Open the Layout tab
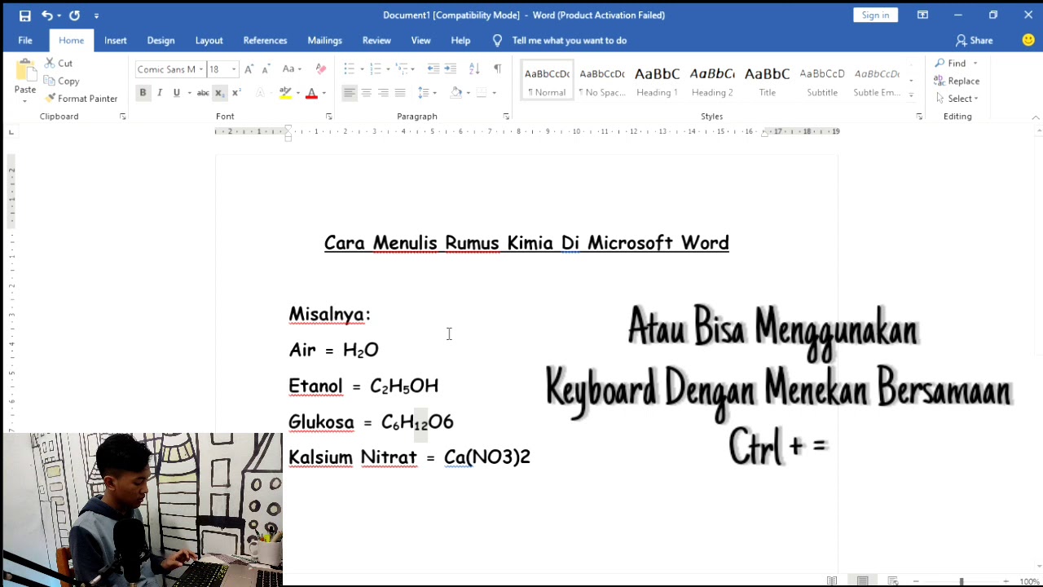Screen dimensions: 1043x587 (209, 40)
